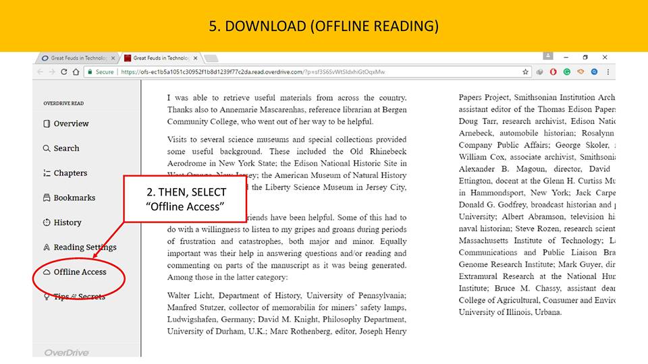648x364 pixels.
Task: Open Reading Settings
Action: coord(80,247)
